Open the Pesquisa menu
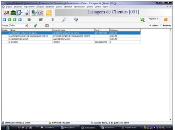Viewport: 175px width, 130px height. 40,7
